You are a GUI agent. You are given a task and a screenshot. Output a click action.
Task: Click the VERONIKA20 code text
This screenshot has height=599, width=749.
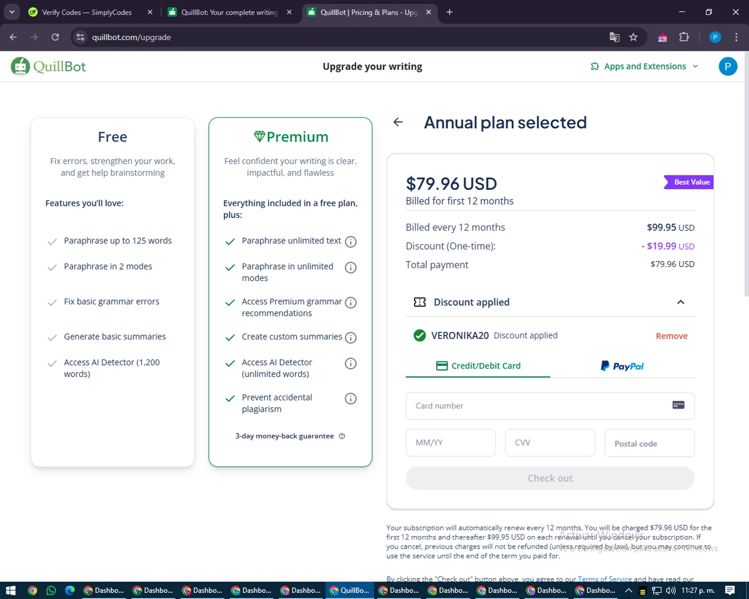click(x=460, y=335)
